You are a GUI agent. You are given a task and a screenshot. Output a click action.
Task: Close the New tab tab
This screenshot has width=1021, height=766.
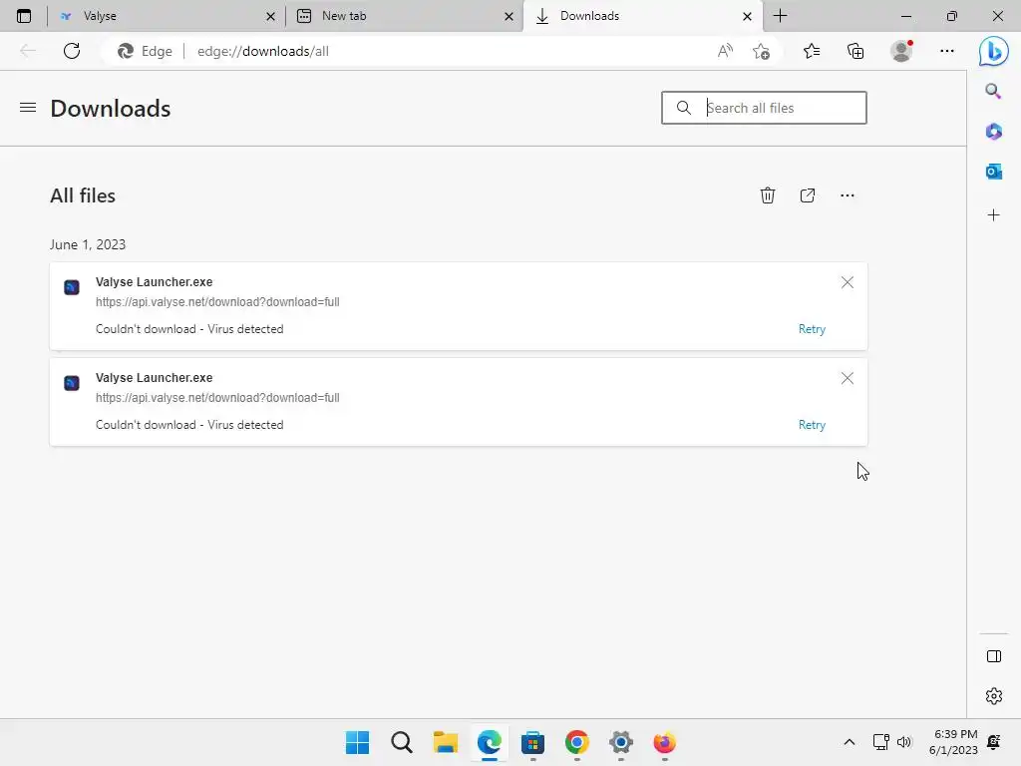[509, 16]
